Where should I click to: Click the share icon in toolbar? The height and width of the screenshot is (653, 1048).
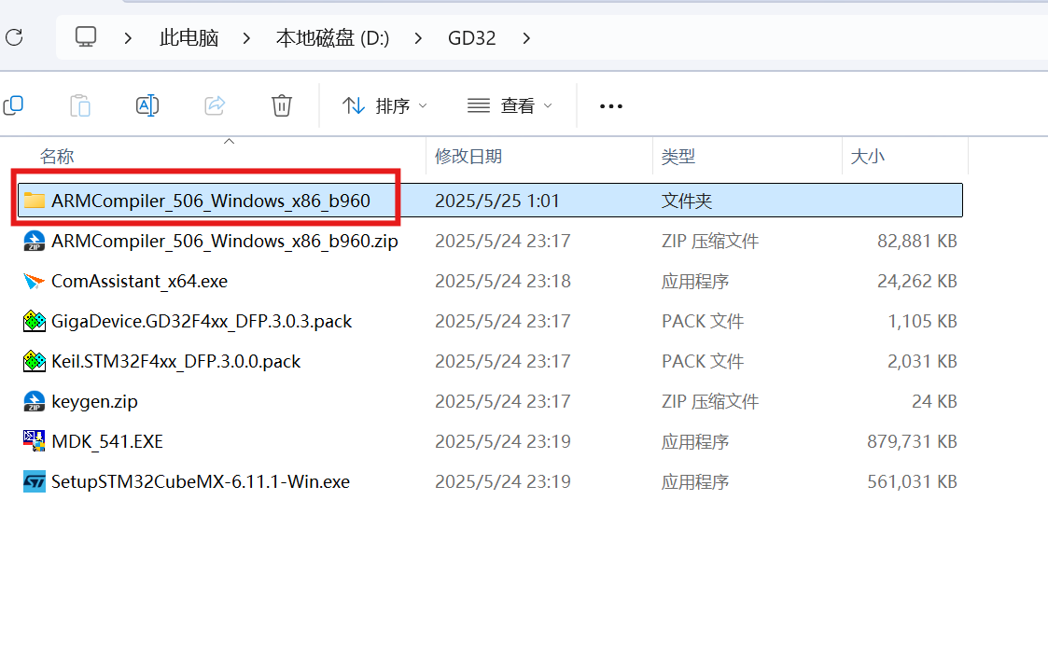click(215, 105)
